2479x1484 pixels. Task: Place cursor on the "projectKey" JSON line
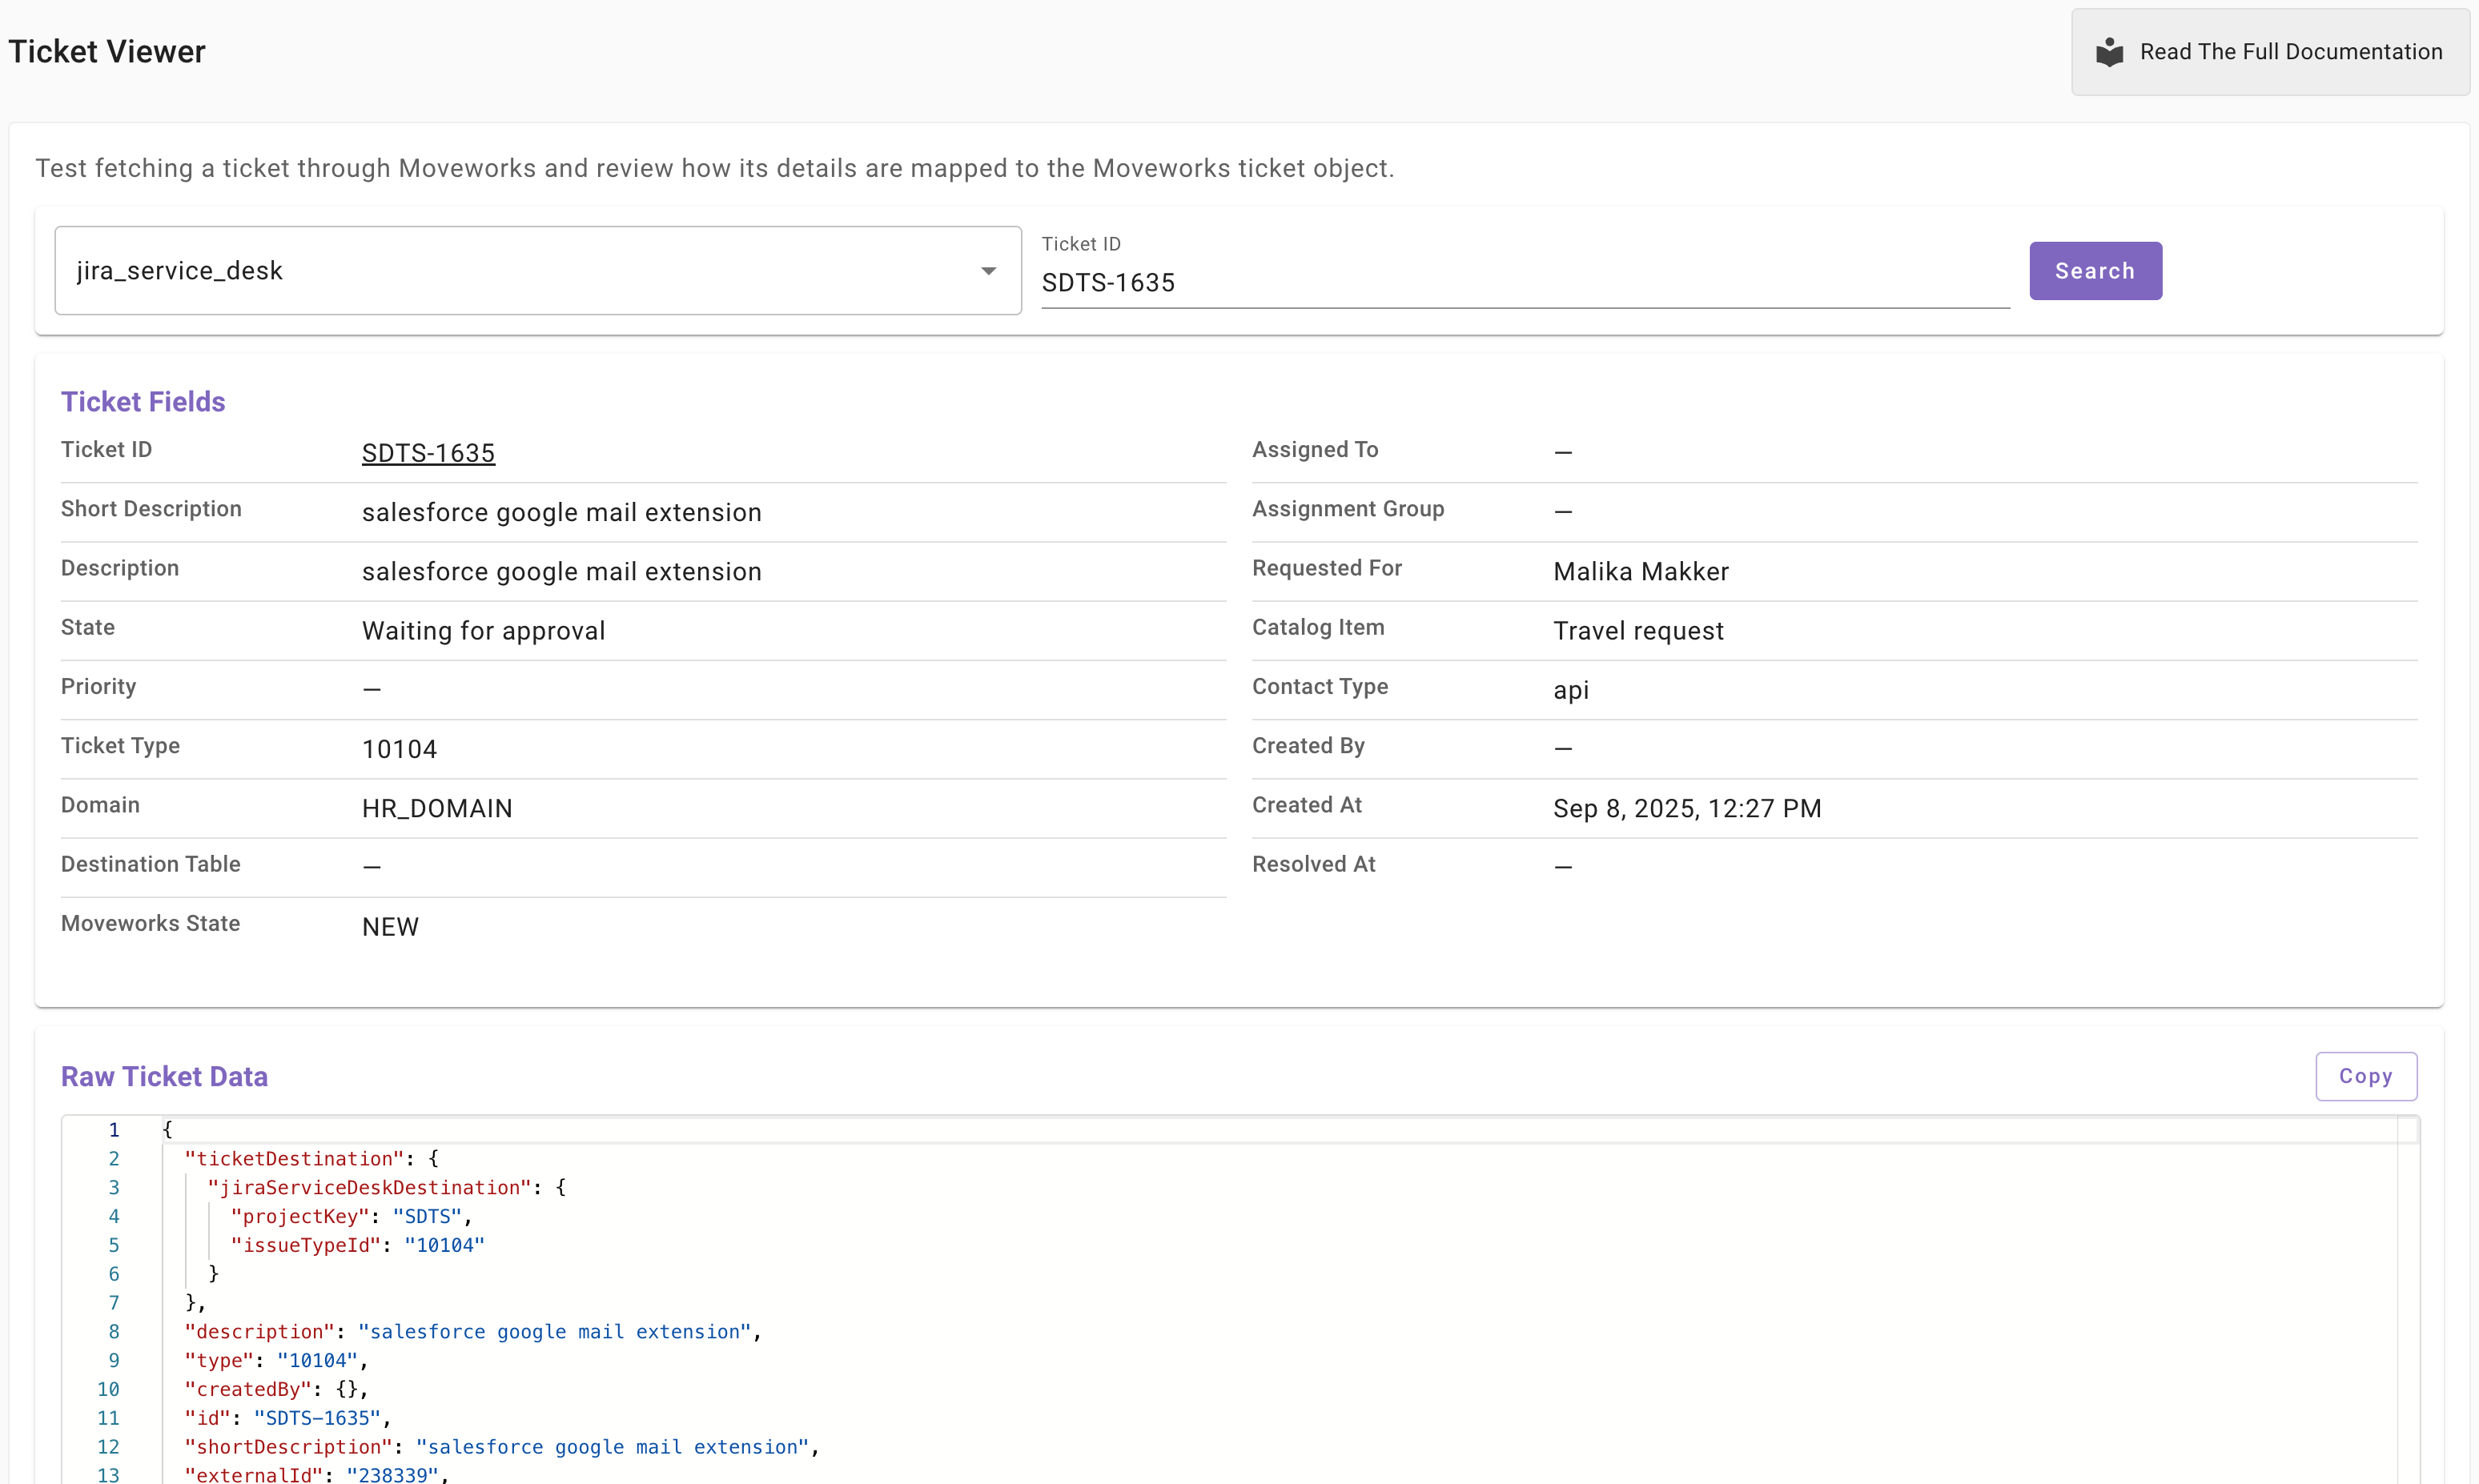coord(299,1217)
